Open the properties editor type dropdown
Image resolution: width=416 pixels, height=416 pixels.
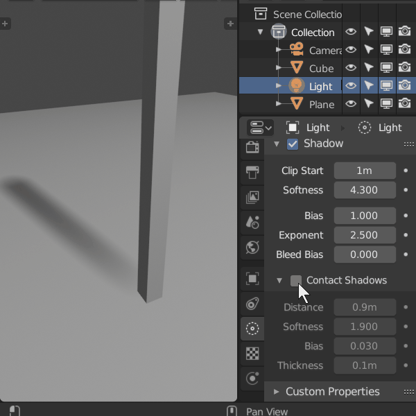click(x=260, y=128)
